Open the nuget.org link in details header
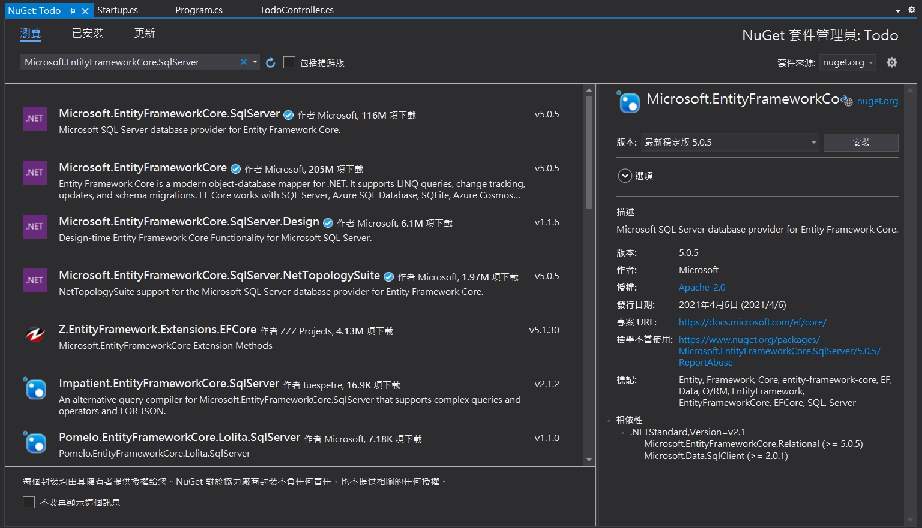The image size is (922, 528). point(878,101)
